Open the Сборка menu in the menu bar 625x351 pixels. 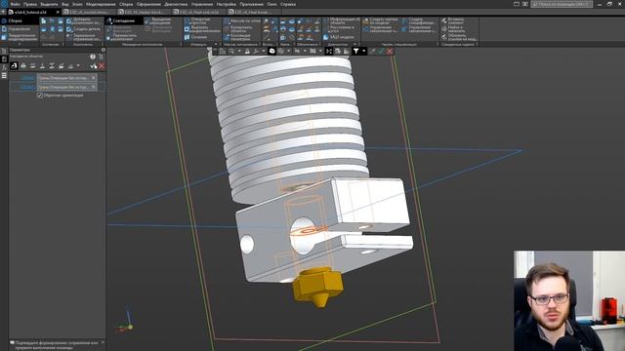(126, 4)
